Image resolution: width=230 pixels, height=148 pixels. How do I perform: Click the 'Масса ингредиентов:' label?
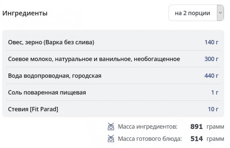tap(147, 127)
